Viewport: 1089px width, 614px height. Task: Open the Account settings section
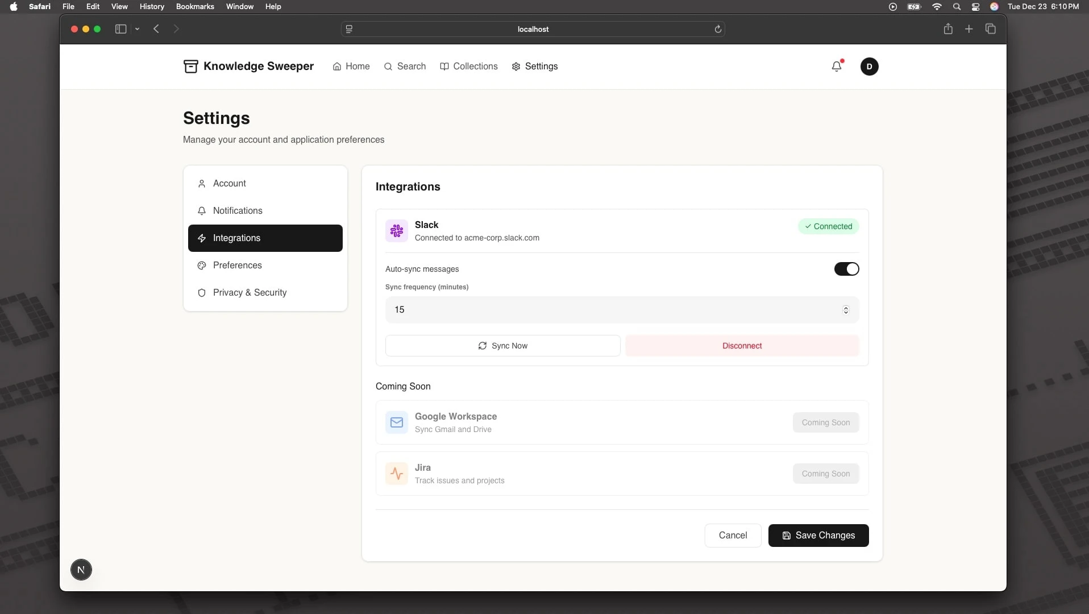pyautogui.click(x=265, y=184)
